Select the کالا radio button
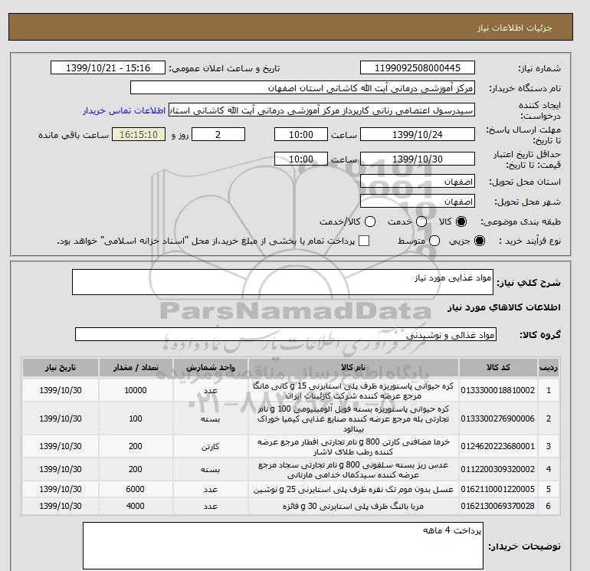590x571 pixels. 461,222
